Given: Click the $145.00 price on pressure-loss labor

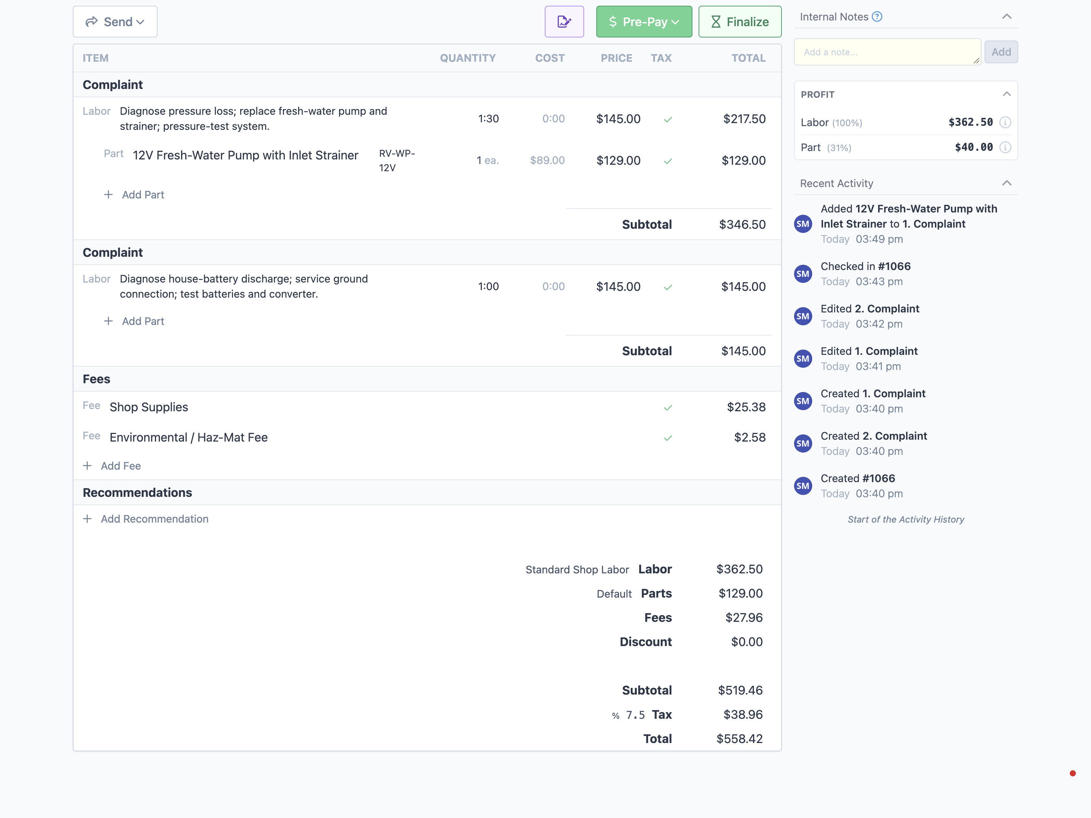Looking at the screenshot, I should [618, 119].
